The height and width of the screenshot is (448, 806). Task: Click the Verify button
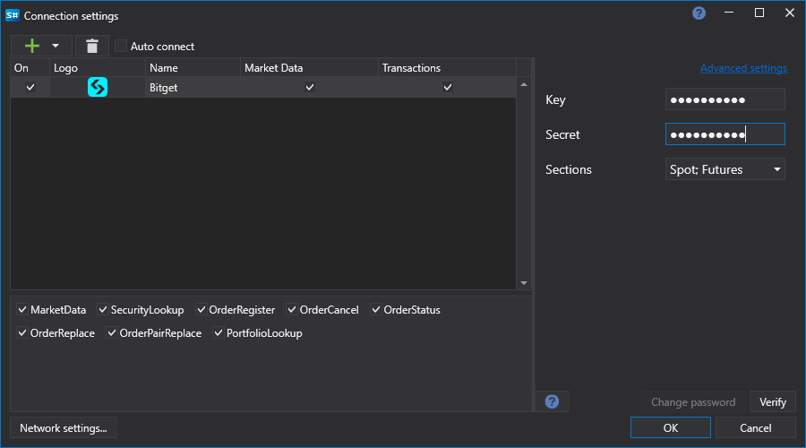(773, 401)
